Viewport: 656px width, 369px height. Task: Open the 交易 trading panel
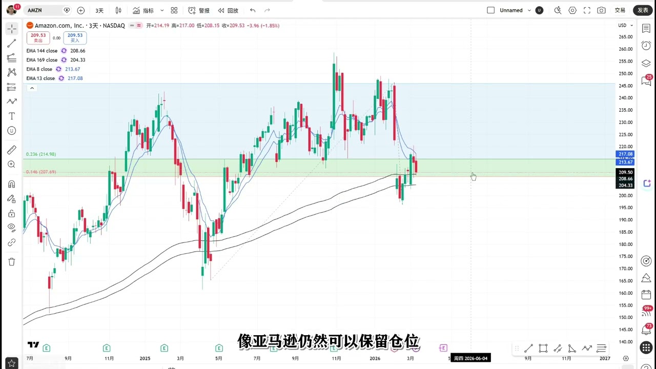[620, 10]
